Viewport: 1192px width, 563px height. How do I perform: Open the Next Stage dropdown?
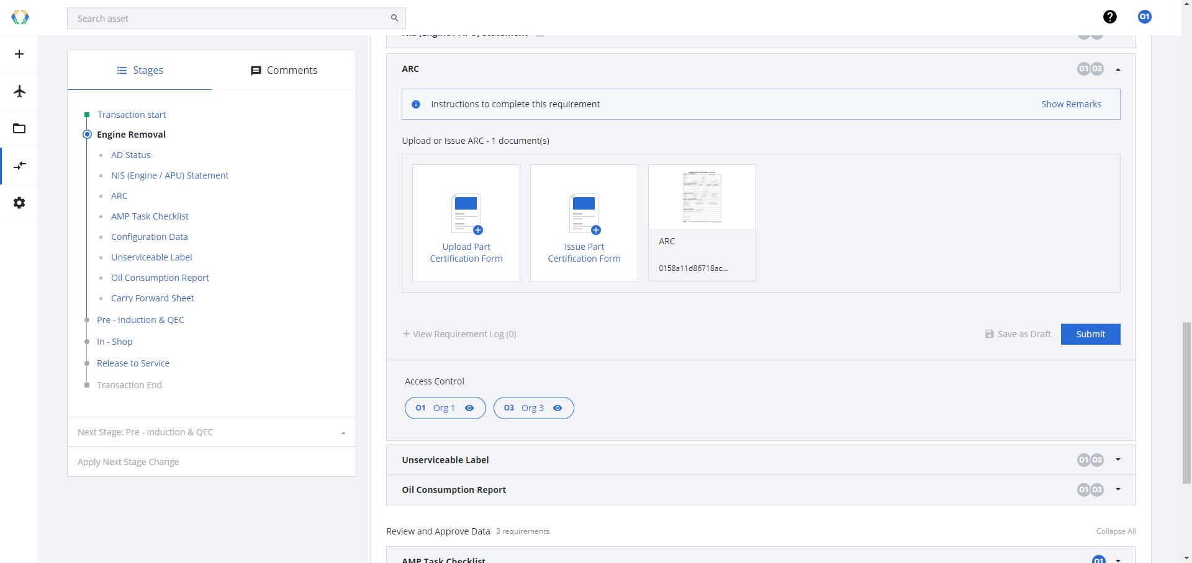[x=212, y=432]
